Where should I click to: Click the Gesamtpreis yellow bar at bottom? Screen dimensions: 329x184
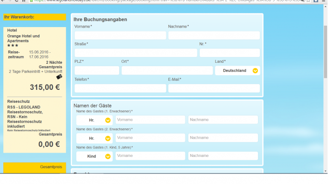coord(35,168)
